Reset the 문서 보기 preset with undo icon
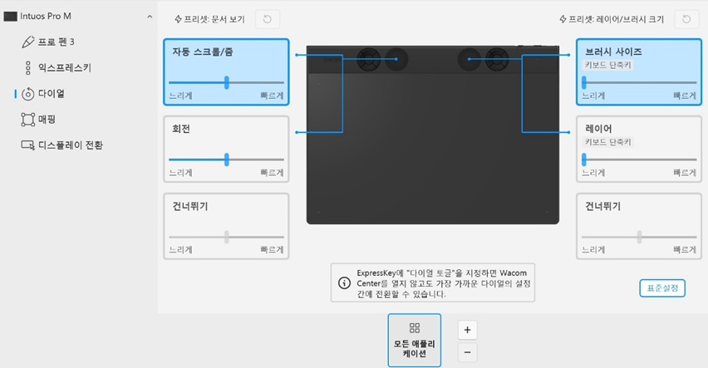This screenshot has width=708, height=368. point(268,19)
